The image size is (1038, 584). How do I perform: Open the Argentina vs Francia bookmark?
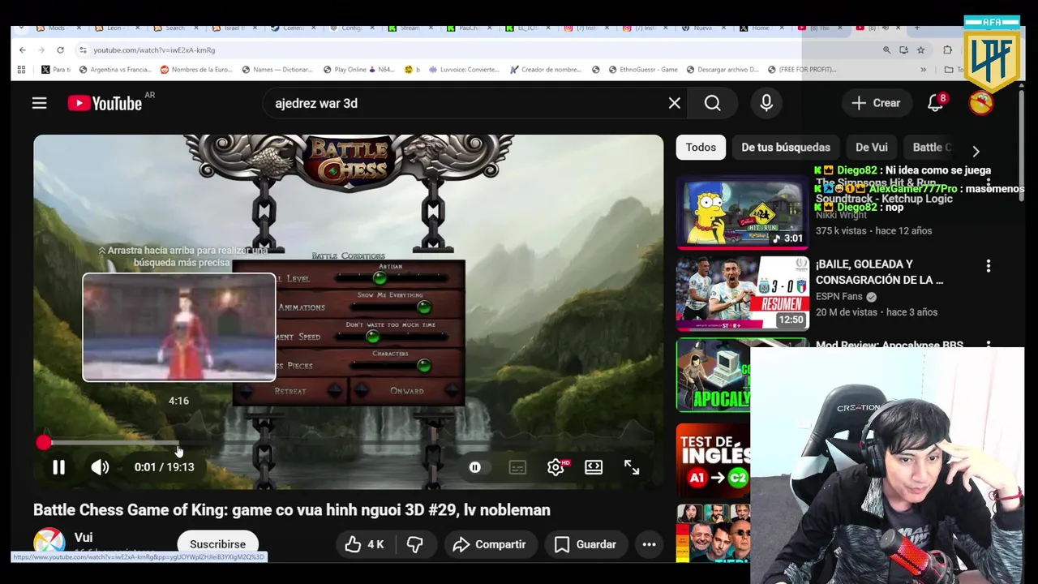pos(114,70)
